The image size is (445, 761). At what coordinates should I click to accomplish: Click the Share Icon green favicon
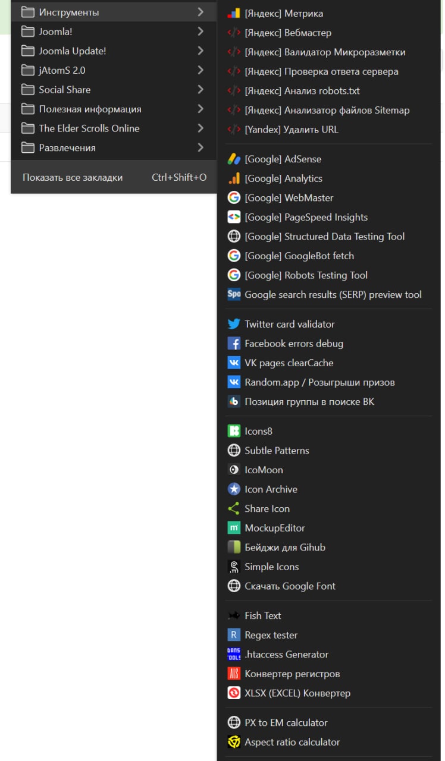click(x=234, y=508)
